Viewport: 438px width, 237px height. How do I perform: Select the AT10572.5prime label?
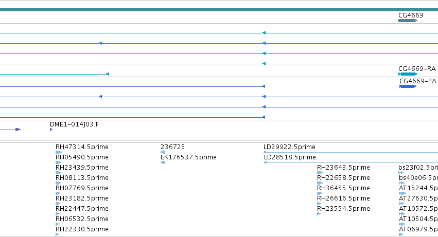point(418,209)
